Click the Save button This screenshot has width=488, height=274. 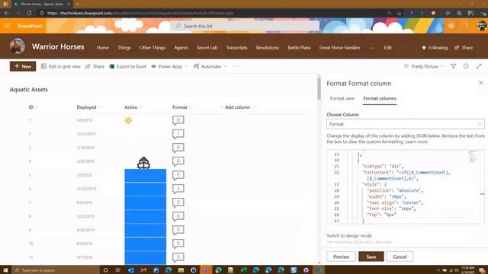tap(371, 256)
